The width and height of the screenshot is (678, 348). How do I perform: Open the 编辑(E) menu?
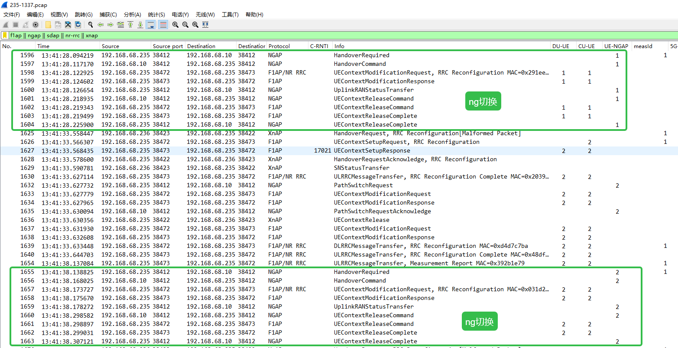coord(36,15)
